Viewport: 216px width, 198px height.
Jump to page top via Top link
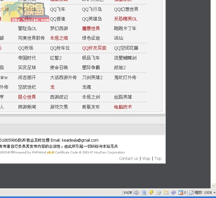pos(158,158)
